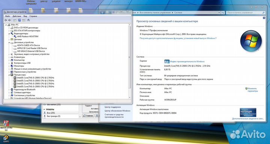Click the Back arrow in Device Manager toolbar
Image resolution: width=270 pixels, height=144 pixels.
pyautogui.click(x=6, y=20)
